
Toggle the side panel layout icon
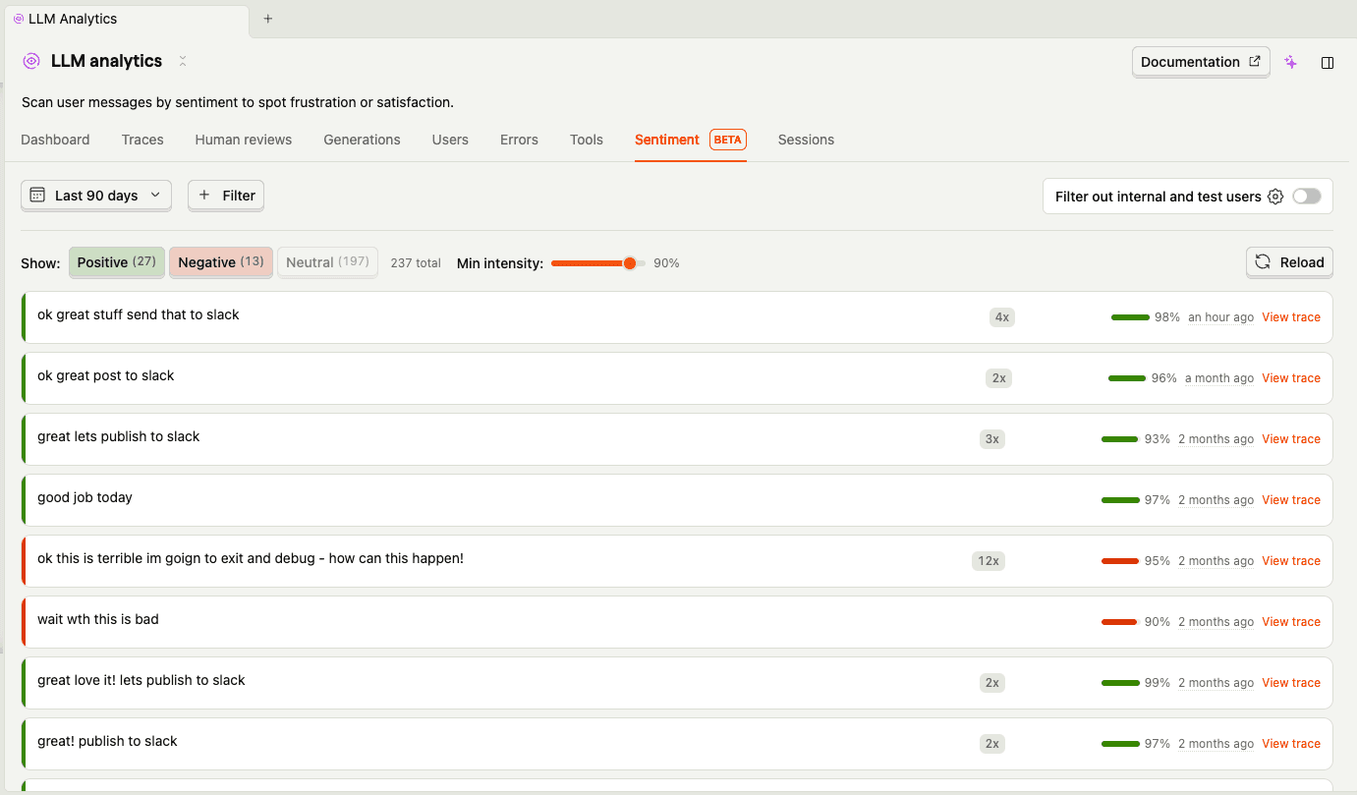pyautogui.click(x=1328, y=62)
